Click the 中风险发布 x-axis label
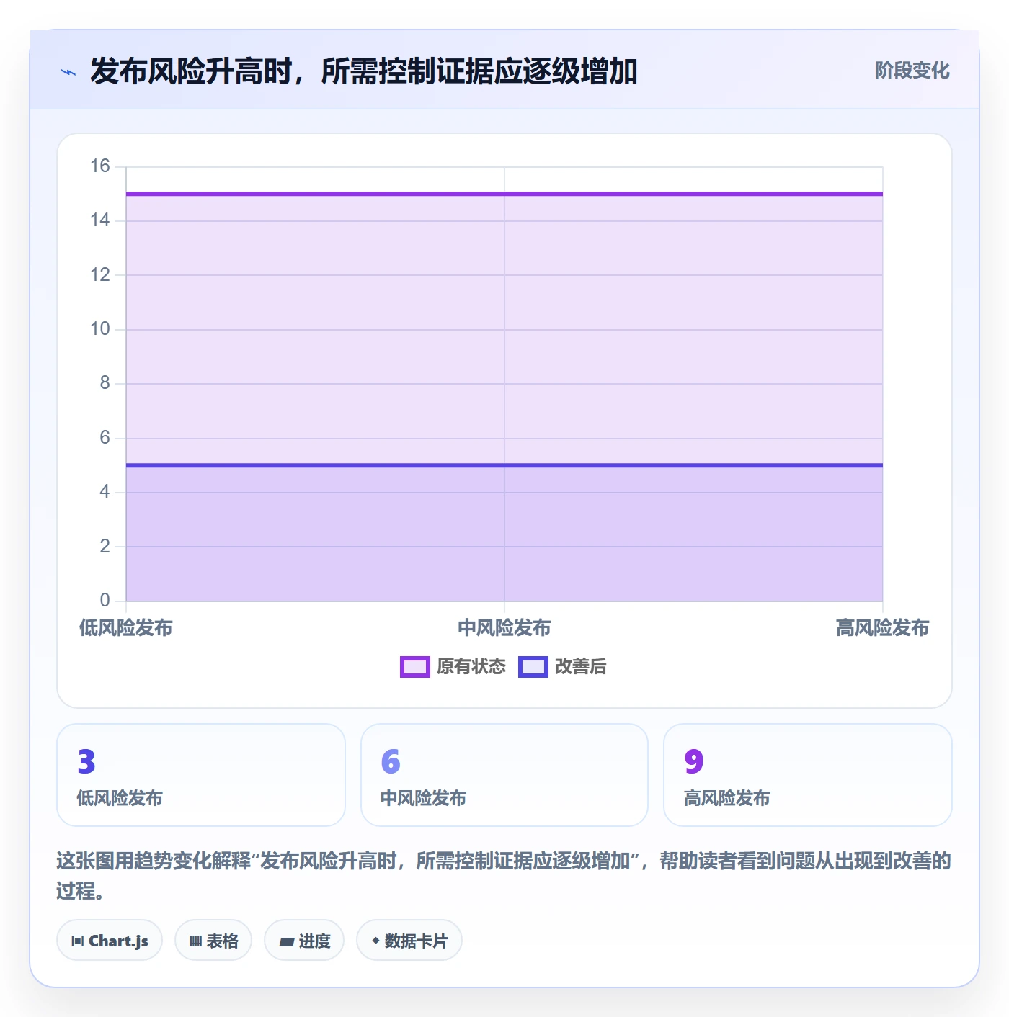Screen dimensions: 1009x1017 tap(504, 628)
